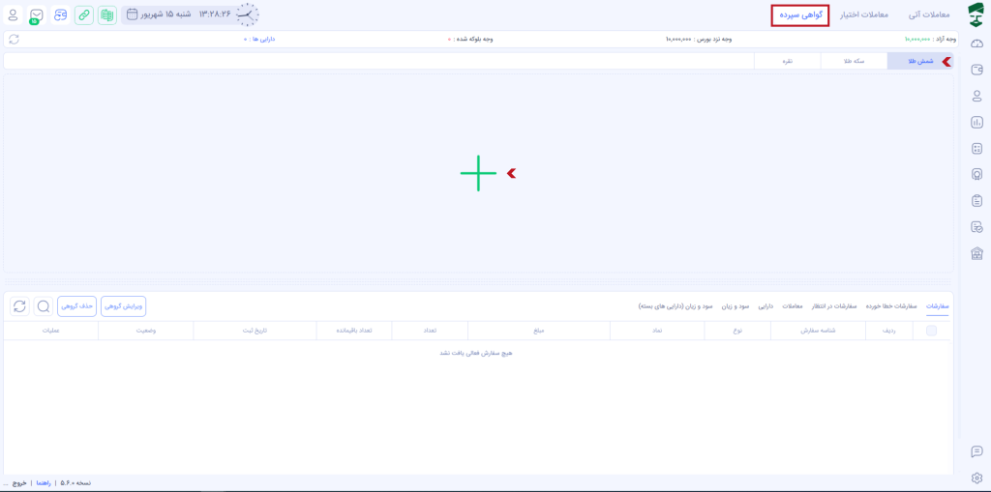Viewport: 991px width, 492px height.
Task: Open the chat support icon in sidebar
Action: [976, 451]
